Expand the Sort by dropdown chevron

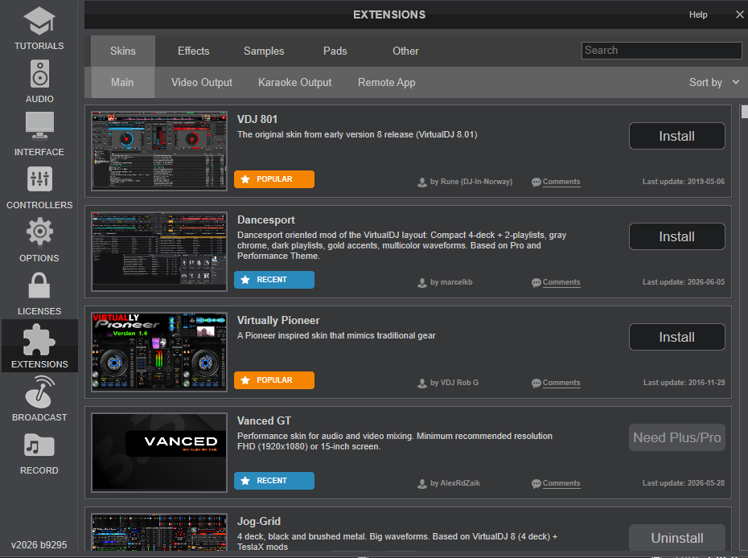pos(736,82)
